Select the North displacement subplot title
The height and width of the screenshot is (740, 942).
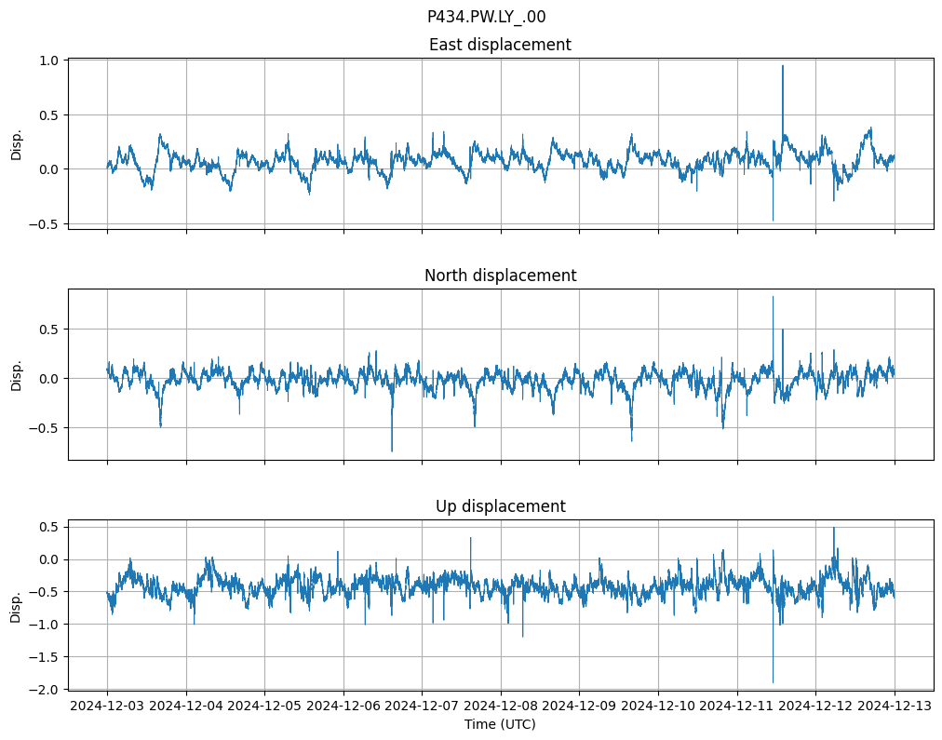pos(500,276)
